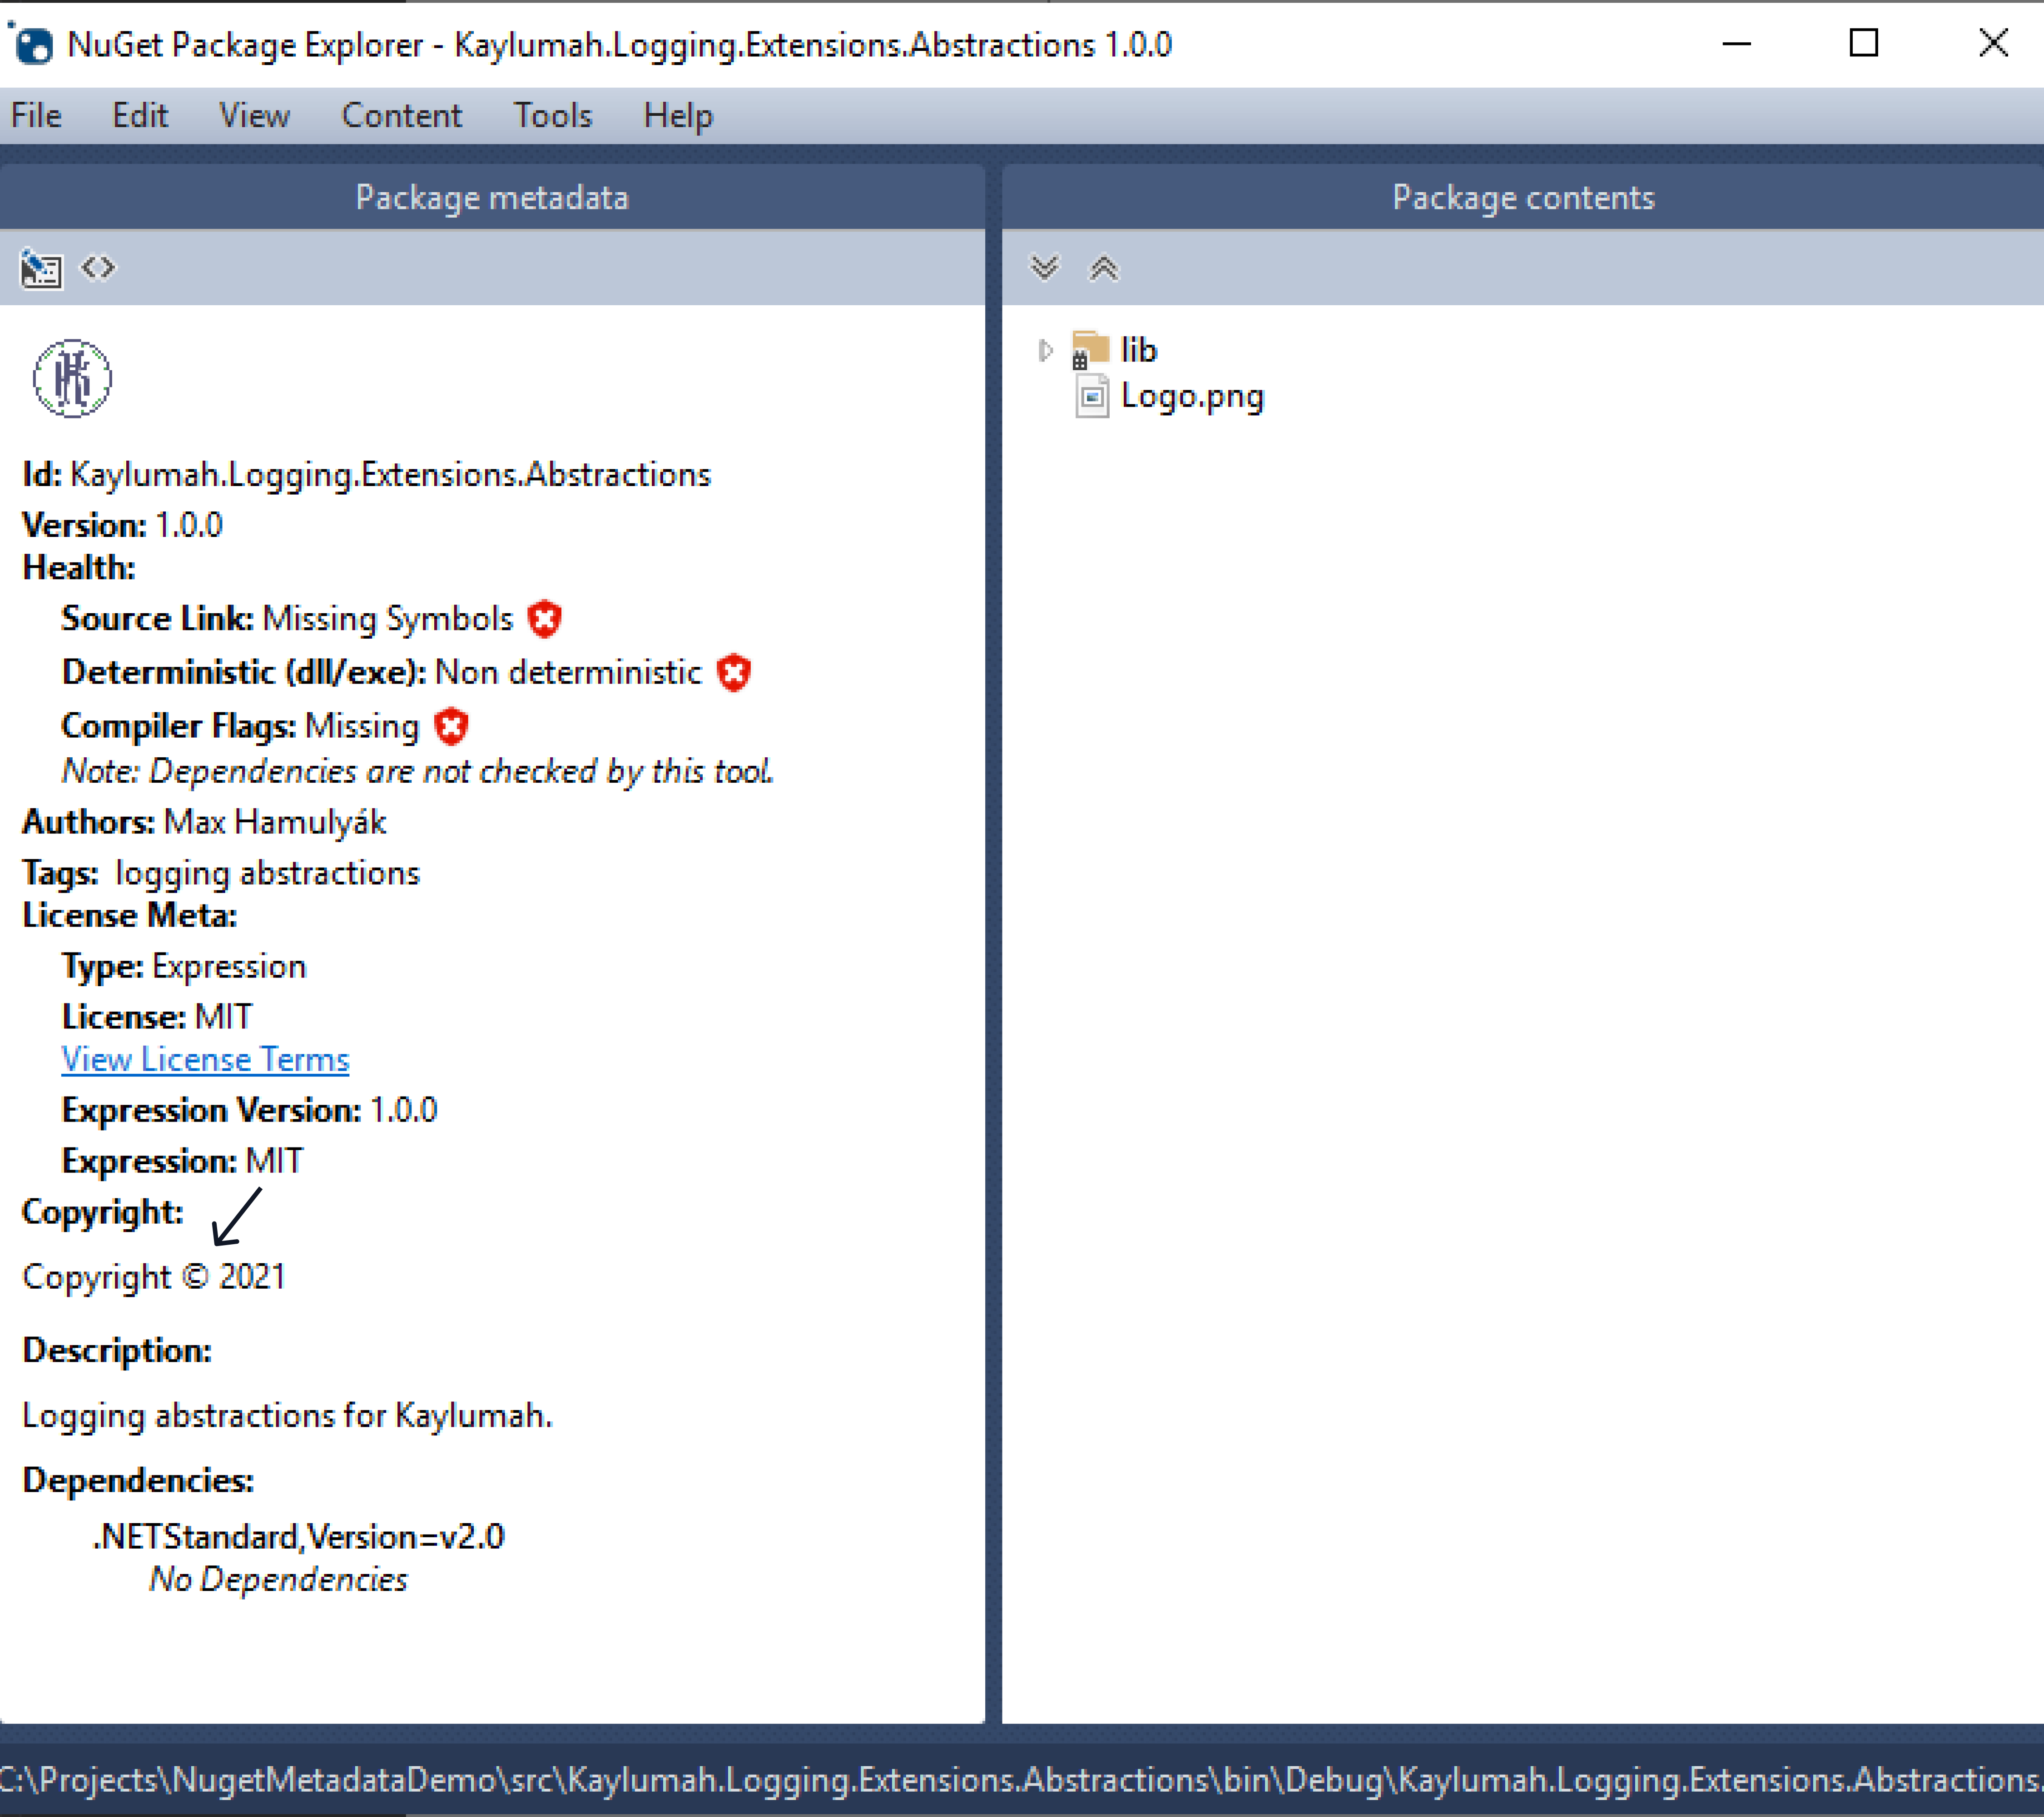Click the logging abstractions tags text
2044x1817 pixels.
[267, 874]
